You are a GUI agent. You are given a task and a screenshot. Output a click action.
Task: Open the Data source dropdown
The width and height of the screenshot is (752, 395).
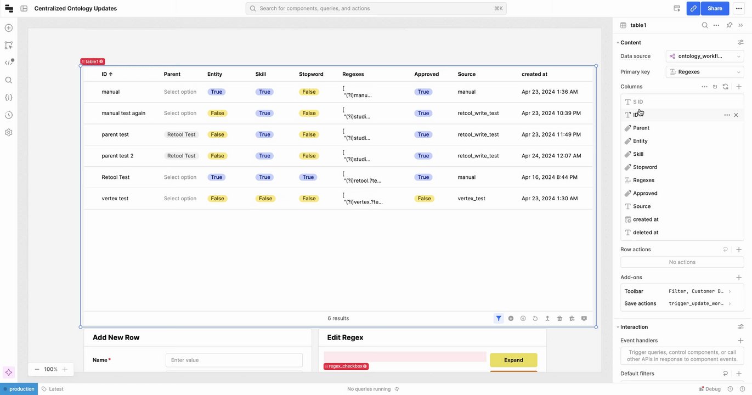point(705,56)
